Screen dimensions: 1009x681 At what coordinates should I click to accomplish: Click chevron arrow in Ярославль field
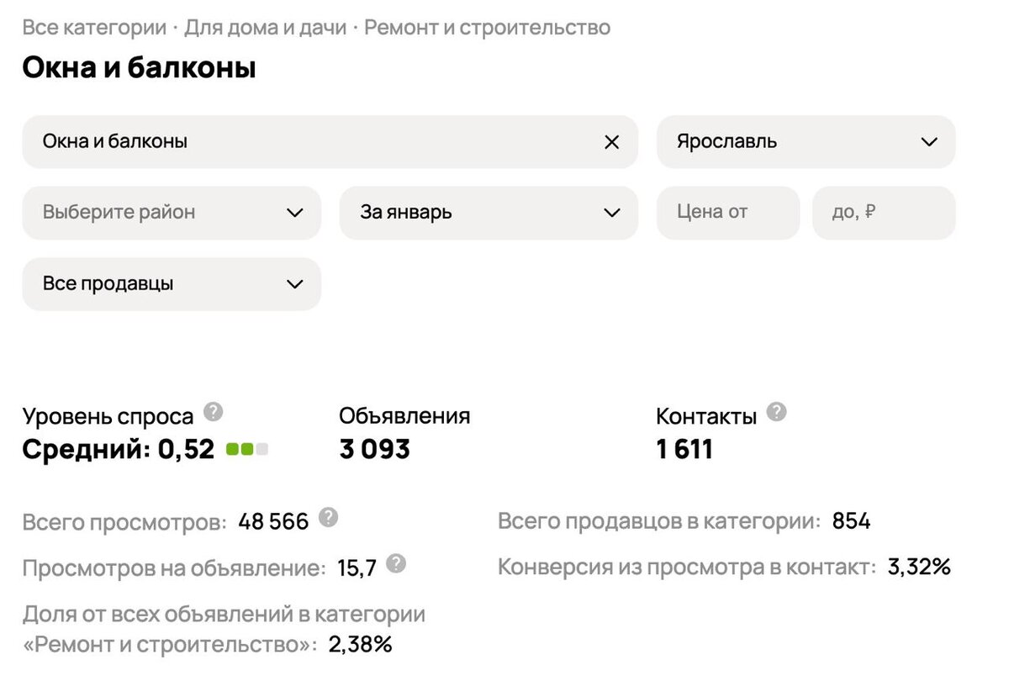click(929, 142)
